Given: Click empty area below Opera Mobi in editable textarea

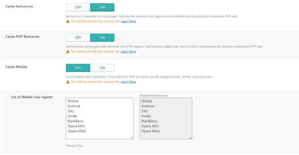Looking at the screenshot, I should [x=99, y=136].
